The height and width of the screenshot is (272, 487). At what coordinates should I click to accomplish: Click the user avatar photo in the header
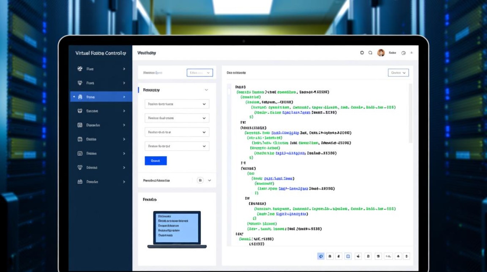click(x=381, y=53)
